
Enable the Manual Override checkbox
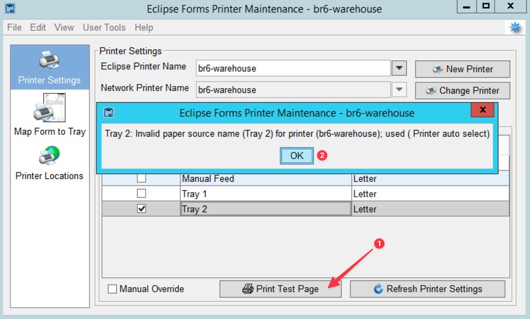point(112,289)
